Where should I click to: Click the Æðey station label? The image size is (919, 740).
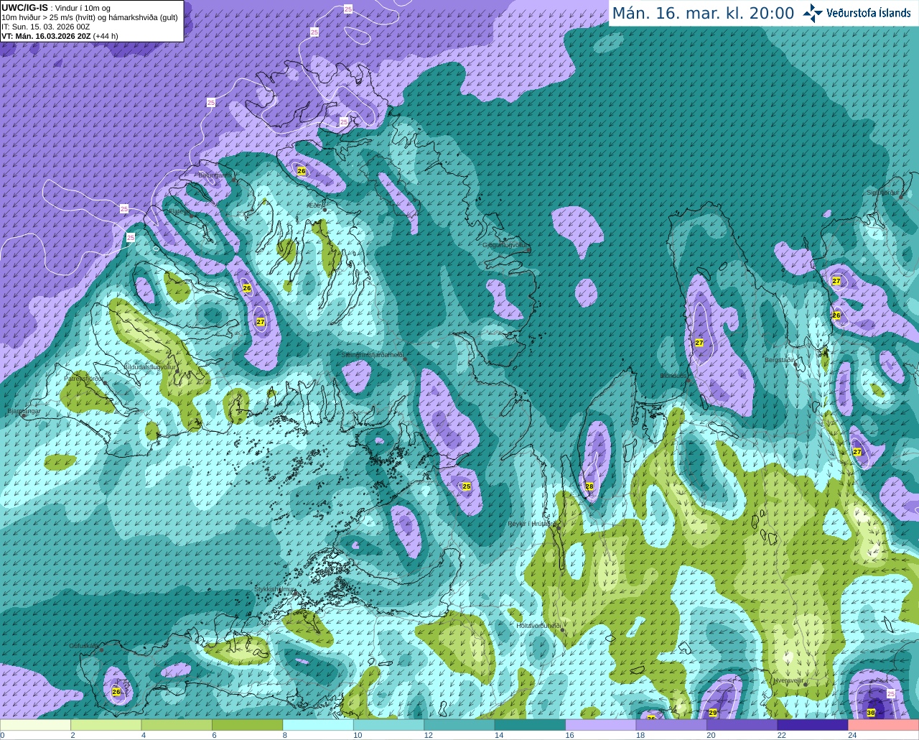315,205
